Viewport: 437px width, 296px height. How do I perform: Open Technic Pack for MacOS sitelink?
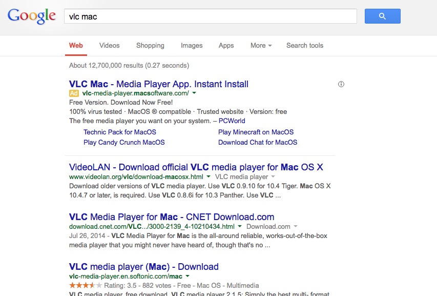tap(120, 132)
